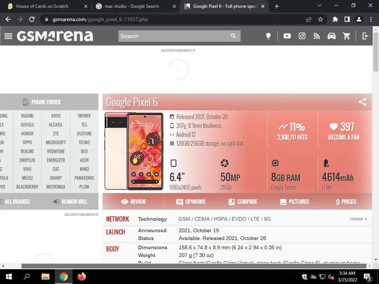The height and width of the screenshot is (284, 379).
Task: Select the Google Pixel 6 tab
Action: (224, 6)
